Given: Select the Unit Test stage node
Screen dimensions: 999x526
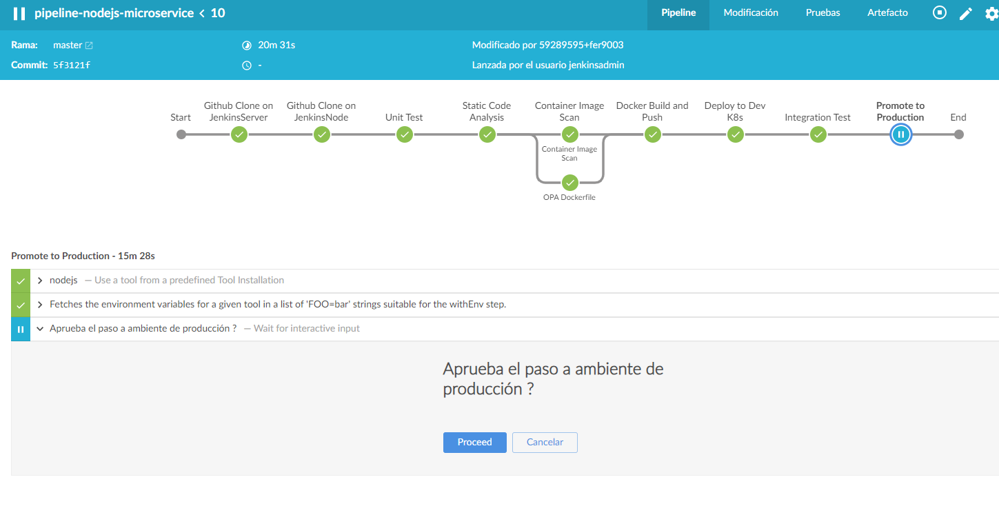Looking at the screenshot, I should click(x=405, y=134).
